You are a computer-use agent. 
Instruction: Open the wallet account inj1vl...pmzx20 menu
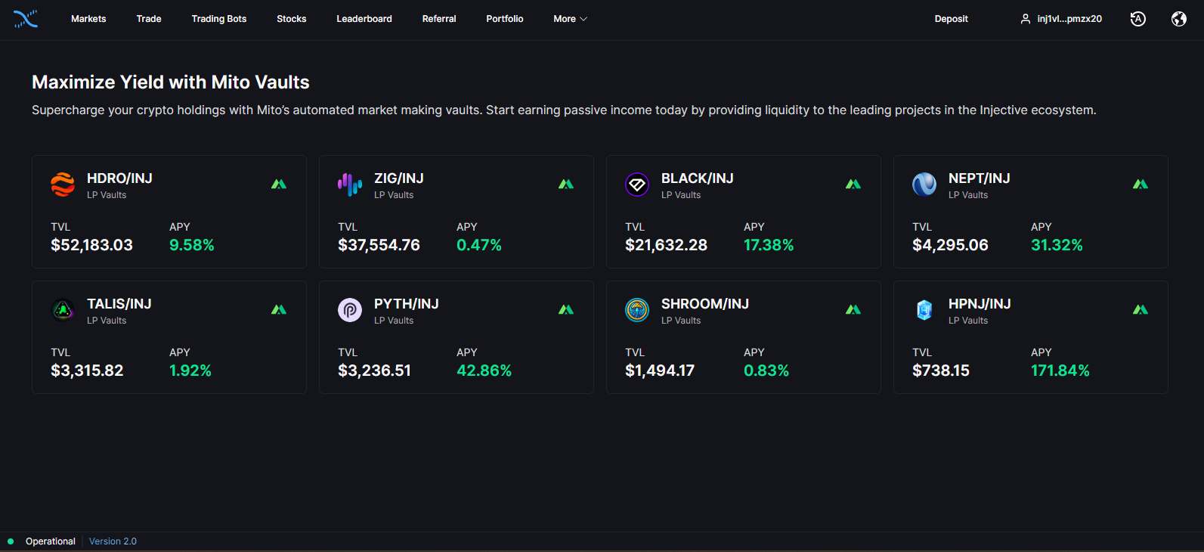coord(1061,19)
